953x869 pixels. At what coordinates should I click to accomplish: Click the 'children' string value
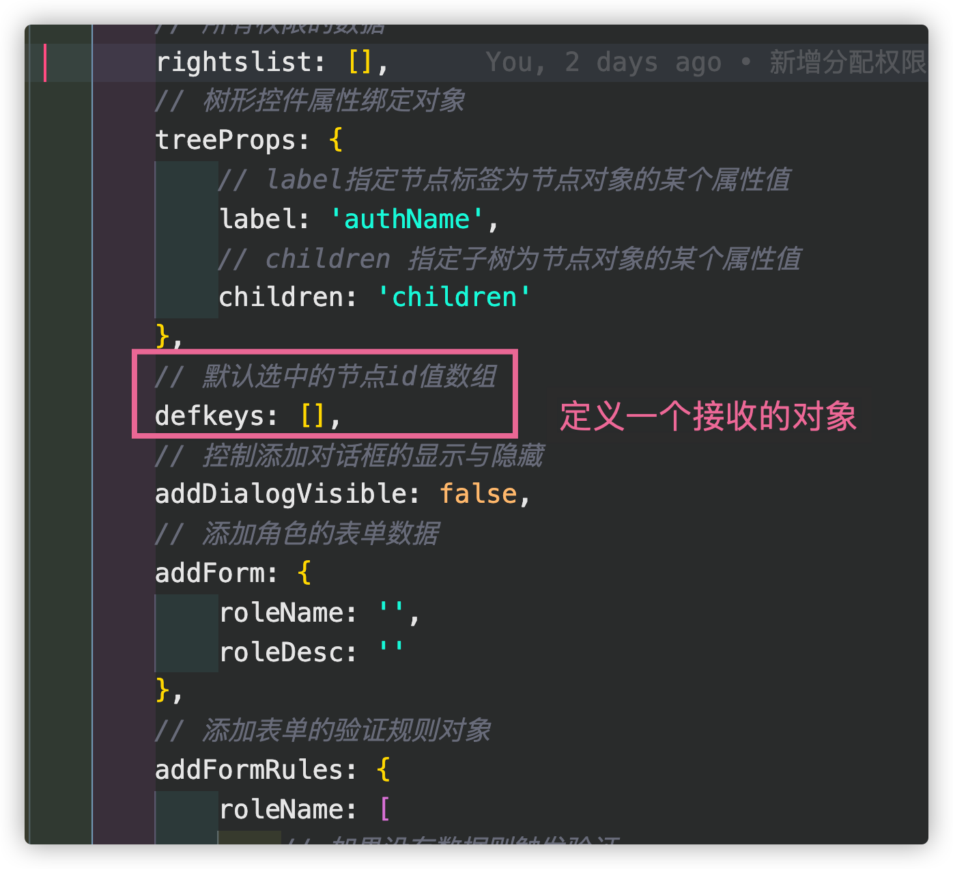[x=453, y=297]
